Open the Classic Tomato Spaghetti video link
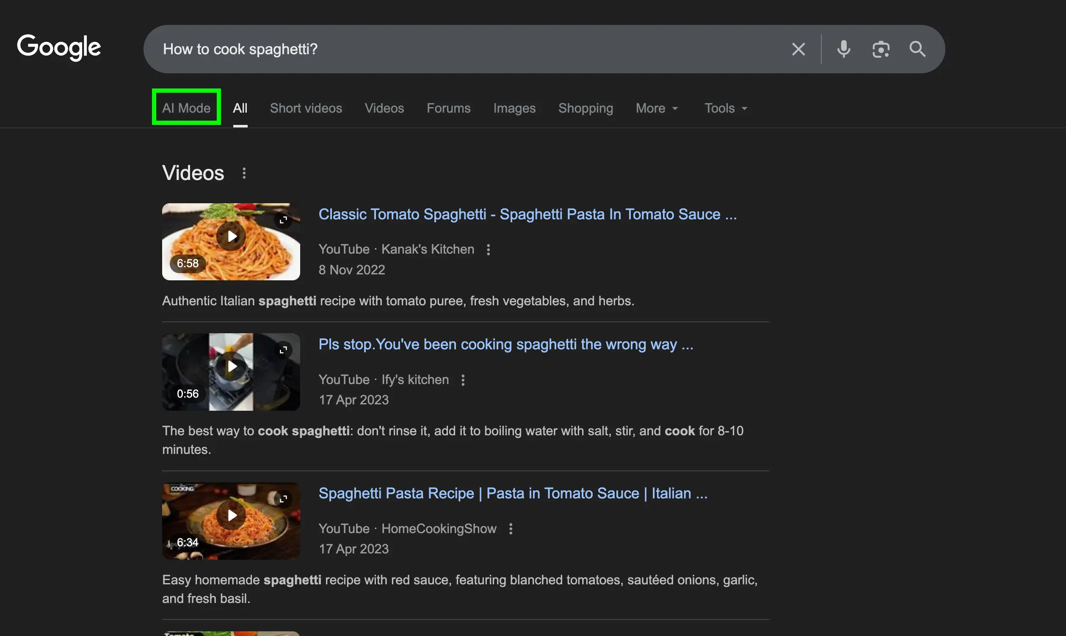The width and height of the screenshot is (1066, 636). click(x=527, y=214)
